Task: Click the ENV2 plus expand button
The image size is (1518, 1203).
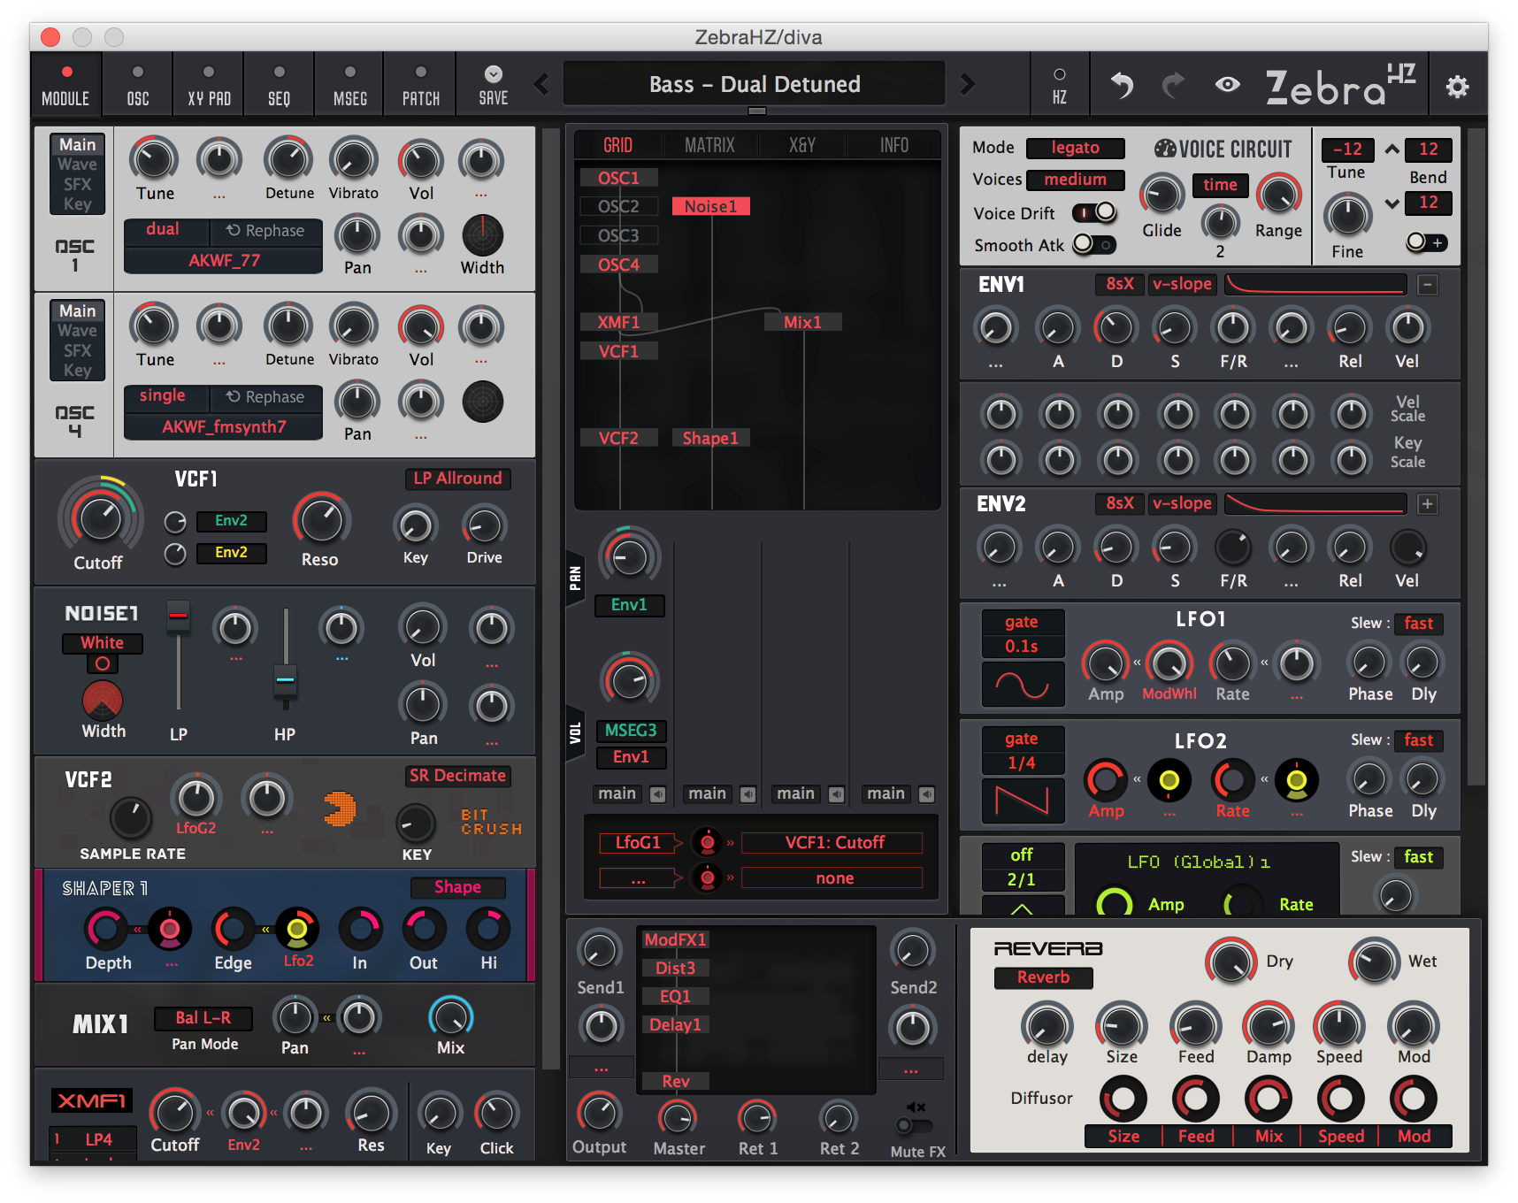Action: 1427,504
